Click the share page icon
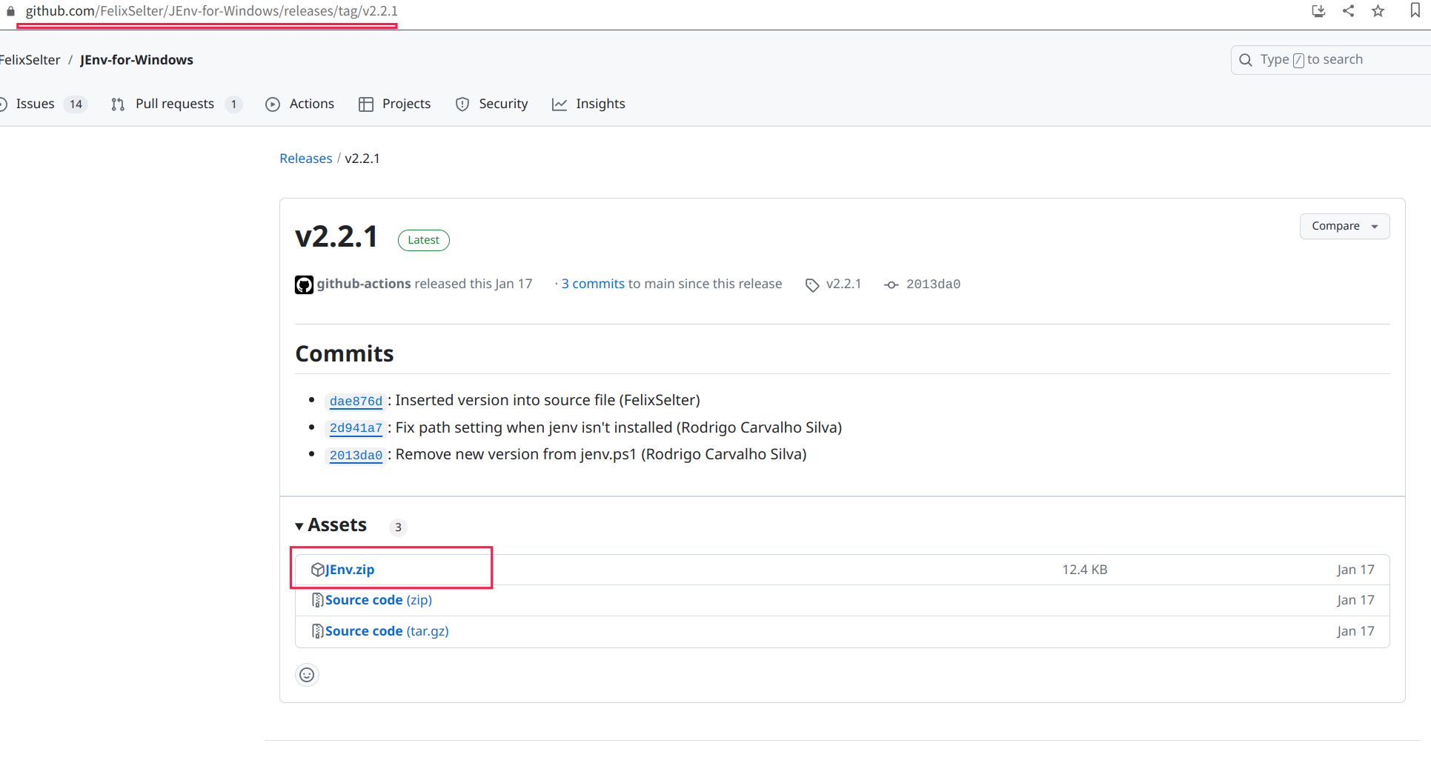The image size is (1431, 763). [1349, 11]
